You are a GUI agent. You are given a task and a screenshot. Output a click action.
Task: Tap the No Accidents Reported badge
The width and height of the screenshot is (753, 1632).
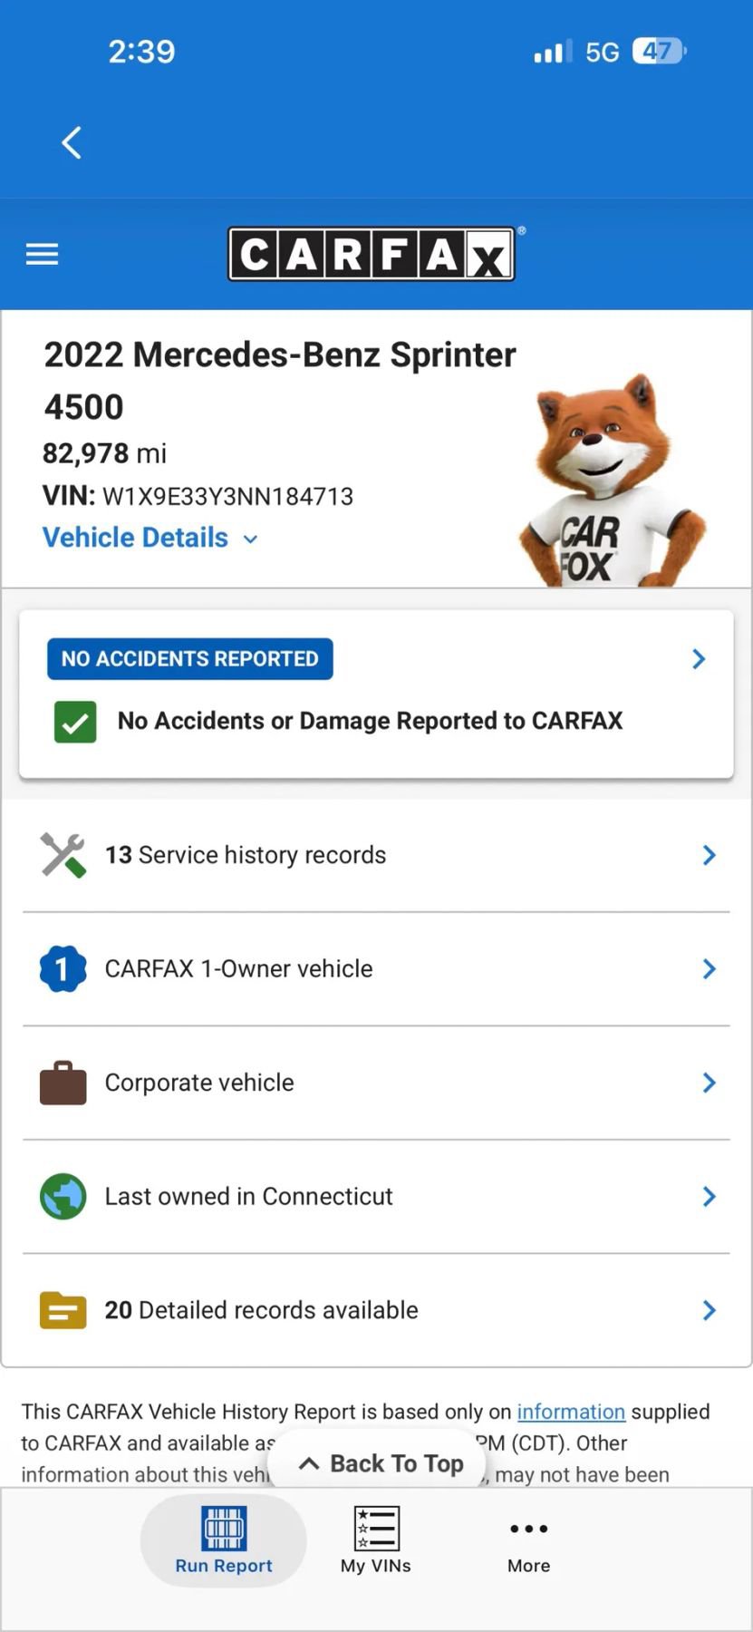click(190, 659)
